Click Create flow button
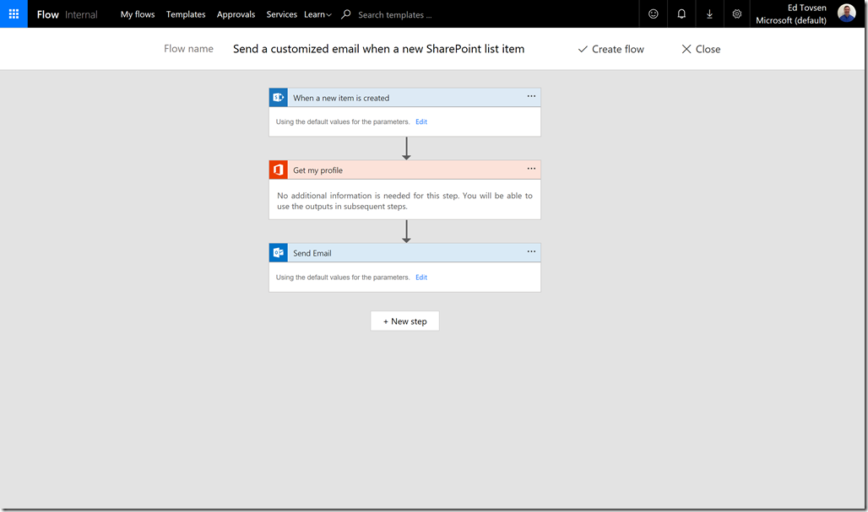This screenshot has width=868, height=512. [611, 49]
